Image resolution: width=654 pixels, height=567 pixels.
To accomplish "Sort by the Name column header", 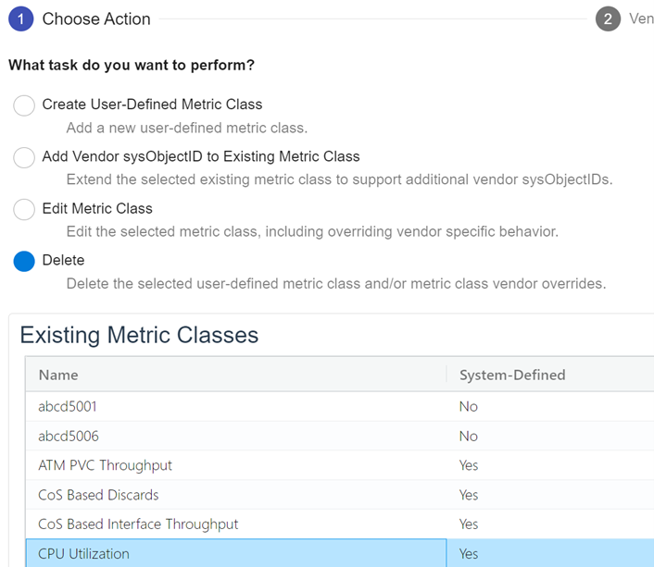I will click(58, 375).
